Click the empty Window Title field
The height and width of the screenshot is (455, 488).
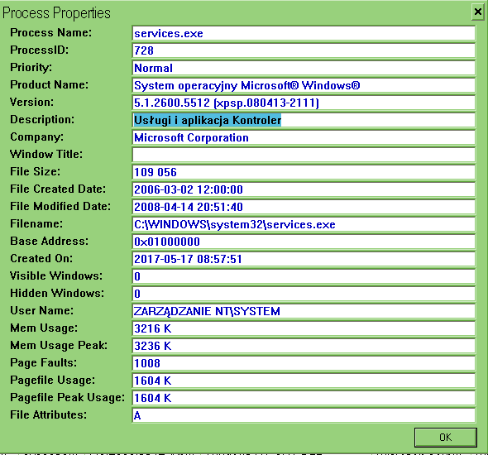click(x=304, y=155)
